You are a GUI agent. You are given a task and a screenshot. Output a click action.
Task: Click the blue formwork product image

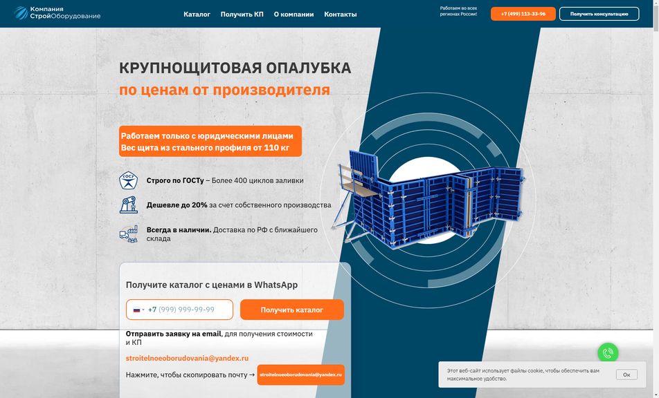tap(428, 199)
